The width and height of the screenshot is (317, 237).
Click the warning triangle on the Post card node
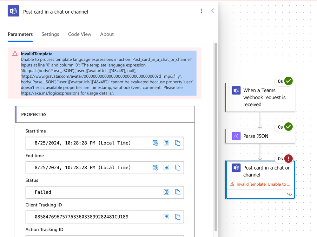pos(233,184)
